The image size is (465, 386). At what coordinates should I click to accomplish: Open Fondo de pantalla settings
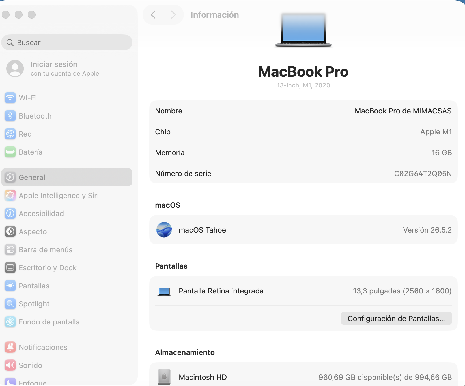pos(67,322)
